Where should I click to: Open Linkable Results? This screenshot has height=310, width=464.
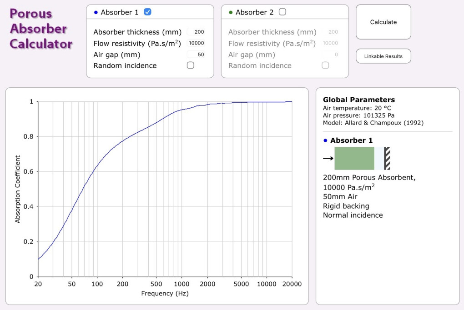click(383, 56)
